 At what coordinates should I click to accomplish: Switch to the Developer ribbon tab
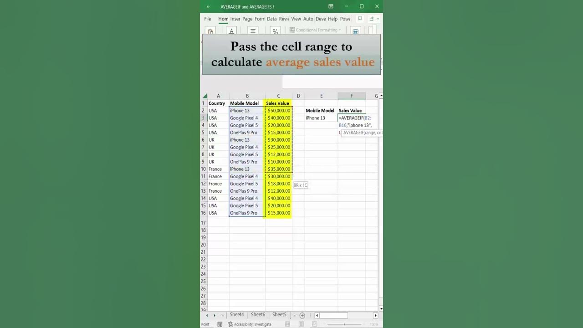click(x=321, y=19)
